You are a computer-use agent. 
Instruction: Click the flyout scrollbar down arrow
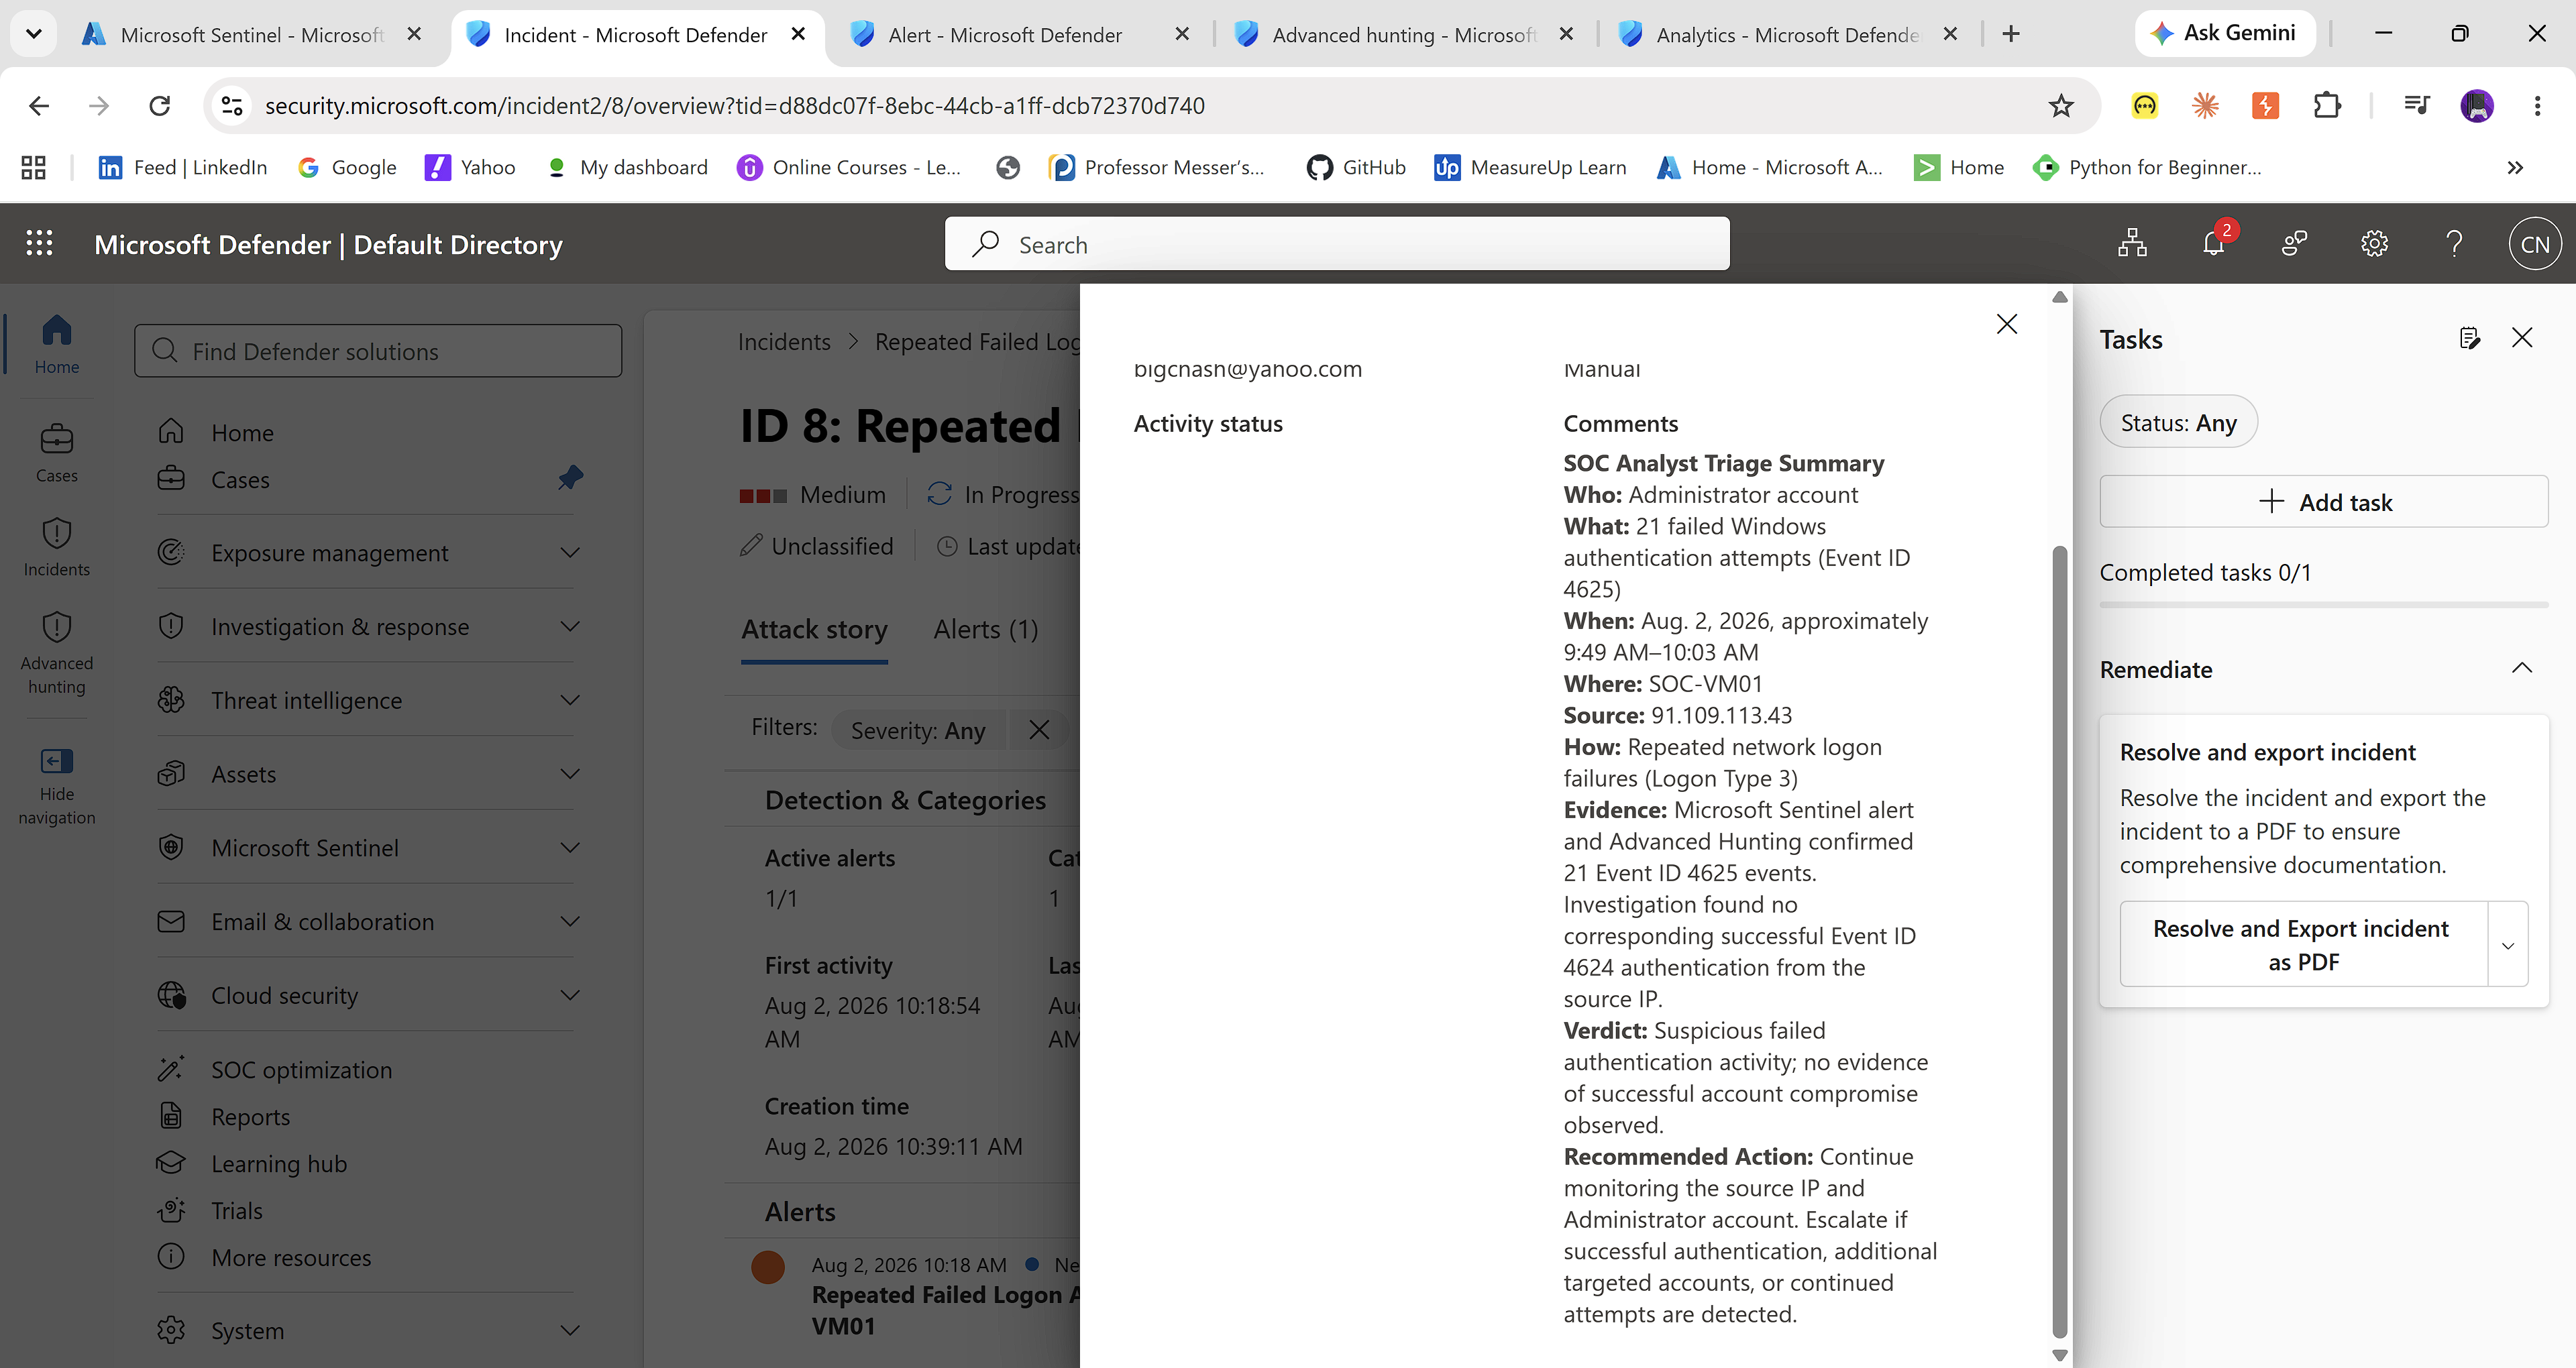tap(2059, 1356)
